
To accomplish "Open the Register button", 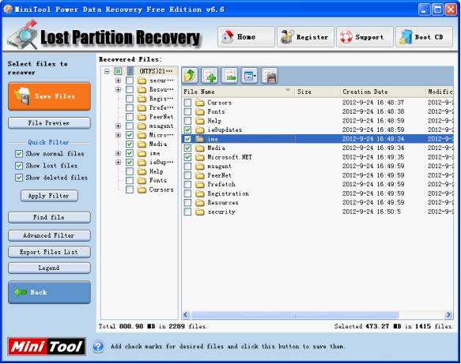I will point(305,37).
